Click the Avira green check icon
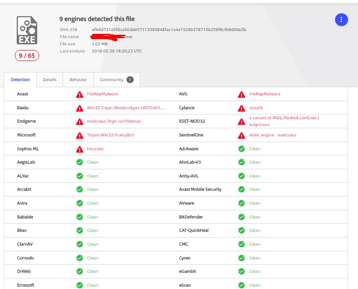This screenshot has width=358, height=289. 80,203
